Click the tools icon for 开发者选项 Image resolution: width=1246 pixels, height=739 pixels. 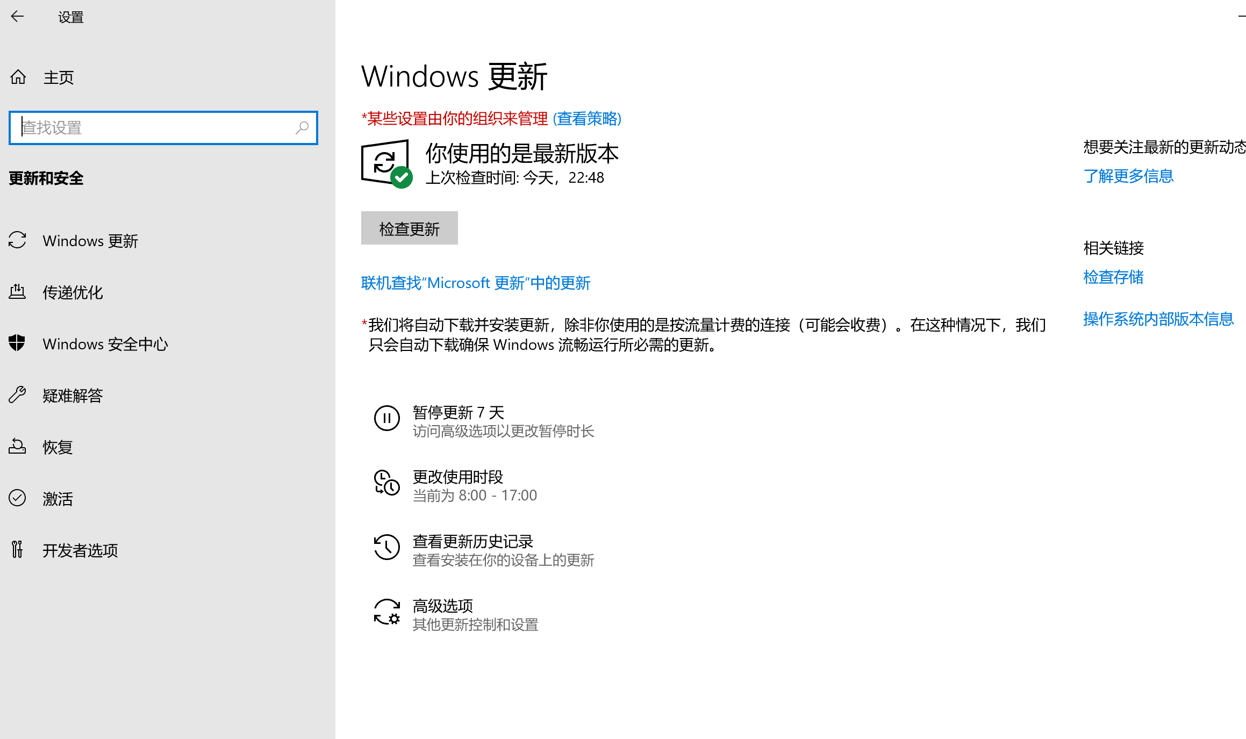click(x=17, y=549)
